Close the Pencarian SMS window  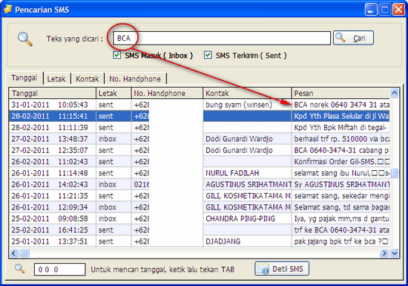tap(398, 10)
